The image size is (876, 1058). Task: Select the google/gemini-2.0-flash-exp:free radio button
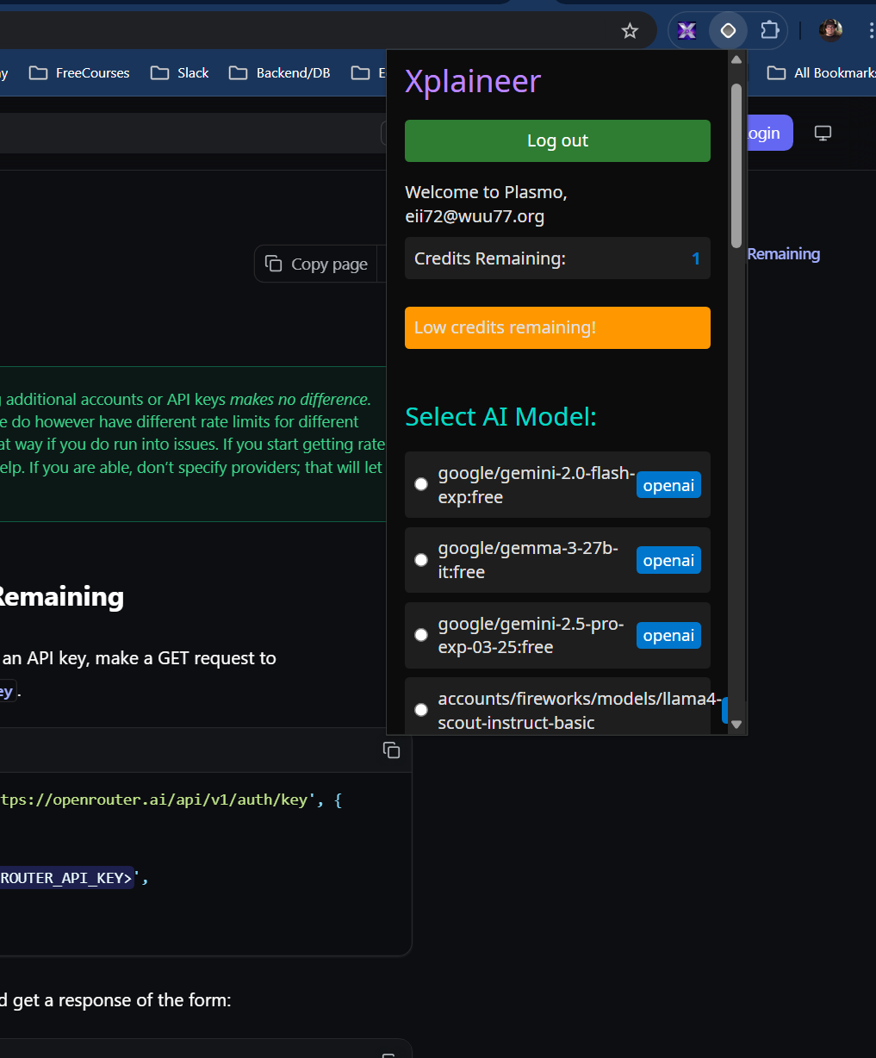coord(421,484)
